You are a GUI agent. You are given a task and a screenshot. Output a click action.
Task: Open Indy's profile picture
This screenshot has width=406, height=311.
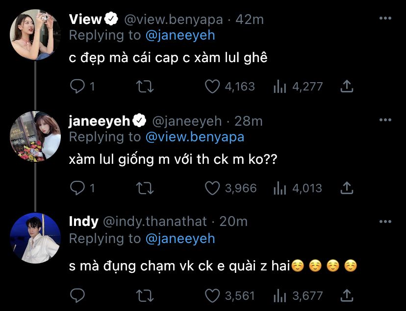point(35,238)
